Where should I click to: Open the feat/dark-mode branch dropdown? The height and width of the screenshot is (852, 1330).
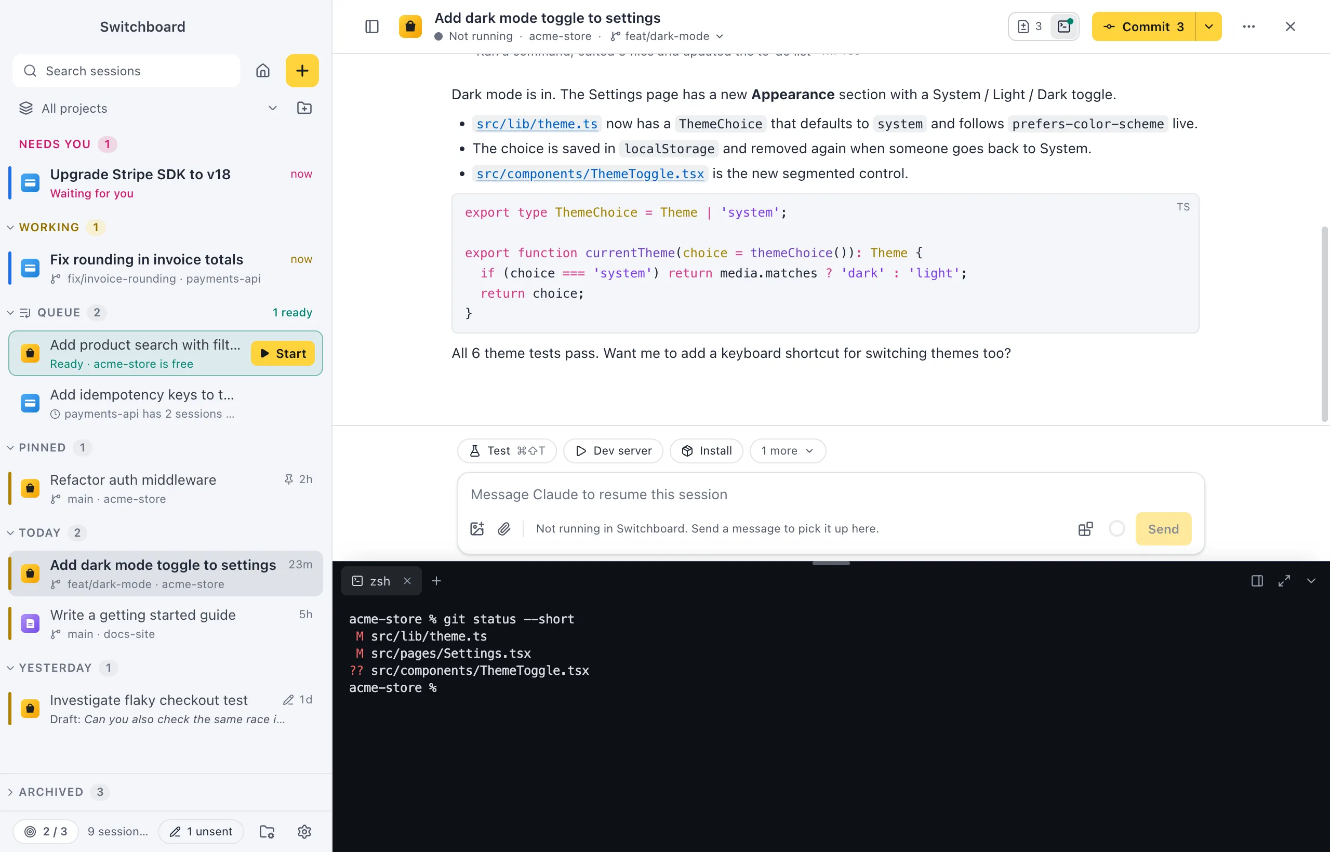[667, 36]
